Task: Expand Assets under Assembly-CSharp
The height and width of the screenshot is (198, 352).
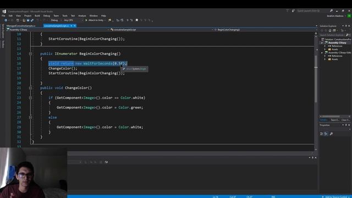Action: click(325, 49)
